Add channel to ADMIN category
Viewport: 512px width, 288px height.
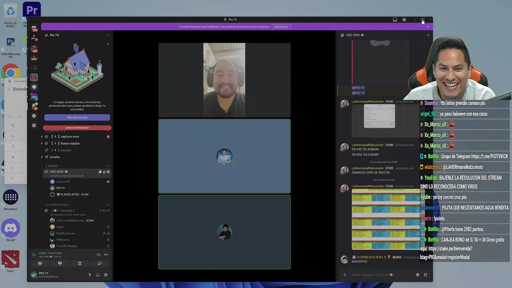pyautogui.click(x=108, y=166)
